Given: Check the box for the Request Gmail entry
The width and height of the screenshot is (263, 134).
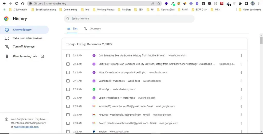Looking at the screenshot, I should pyautogui.click(x=68, y=115).
